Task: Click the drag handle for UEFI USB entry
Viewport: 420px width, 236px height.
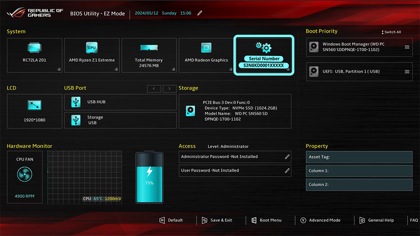Action: (x=407, y=72)
